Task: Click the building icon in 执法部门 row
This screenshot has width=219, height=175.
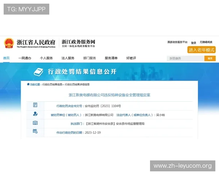Action: pos(35,123)
